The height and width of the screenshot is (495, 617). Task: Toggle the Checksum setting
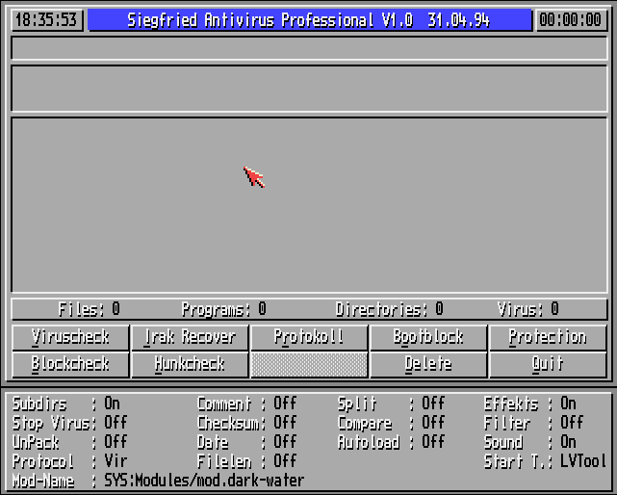click(246, 423)
